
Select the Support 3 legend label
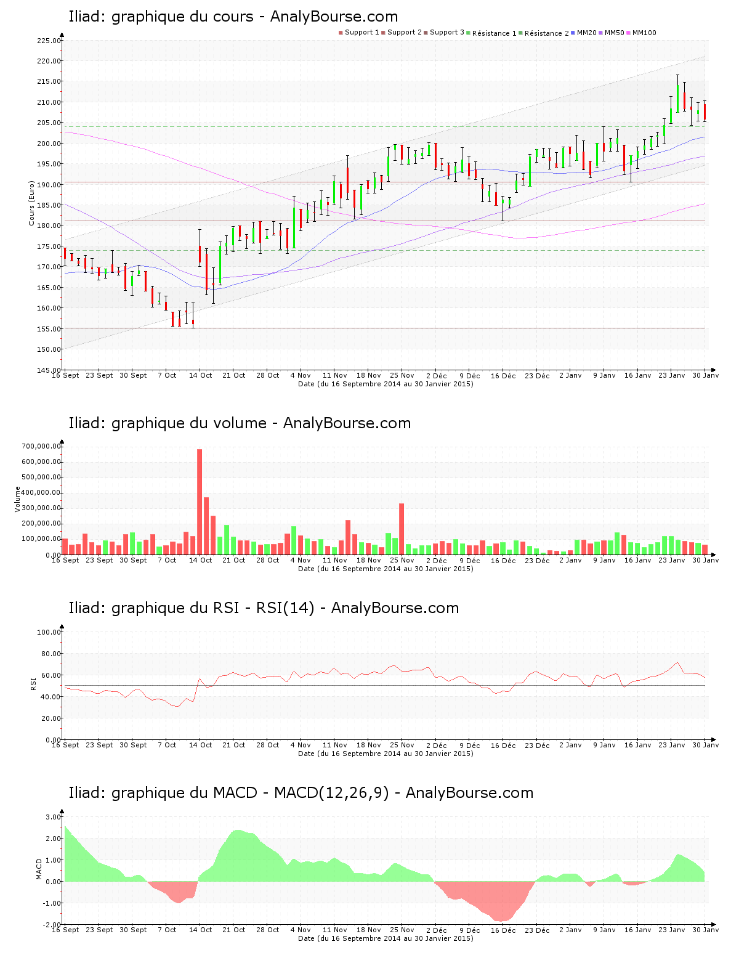[447, 33]
